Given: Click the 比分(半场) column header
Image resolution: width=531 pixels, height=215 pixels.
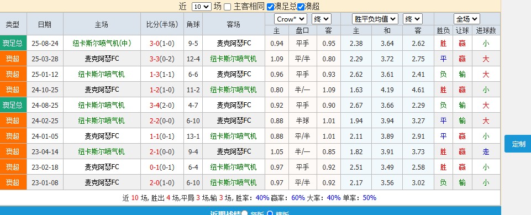Looking at the screenshot, I should coord(162,24).
